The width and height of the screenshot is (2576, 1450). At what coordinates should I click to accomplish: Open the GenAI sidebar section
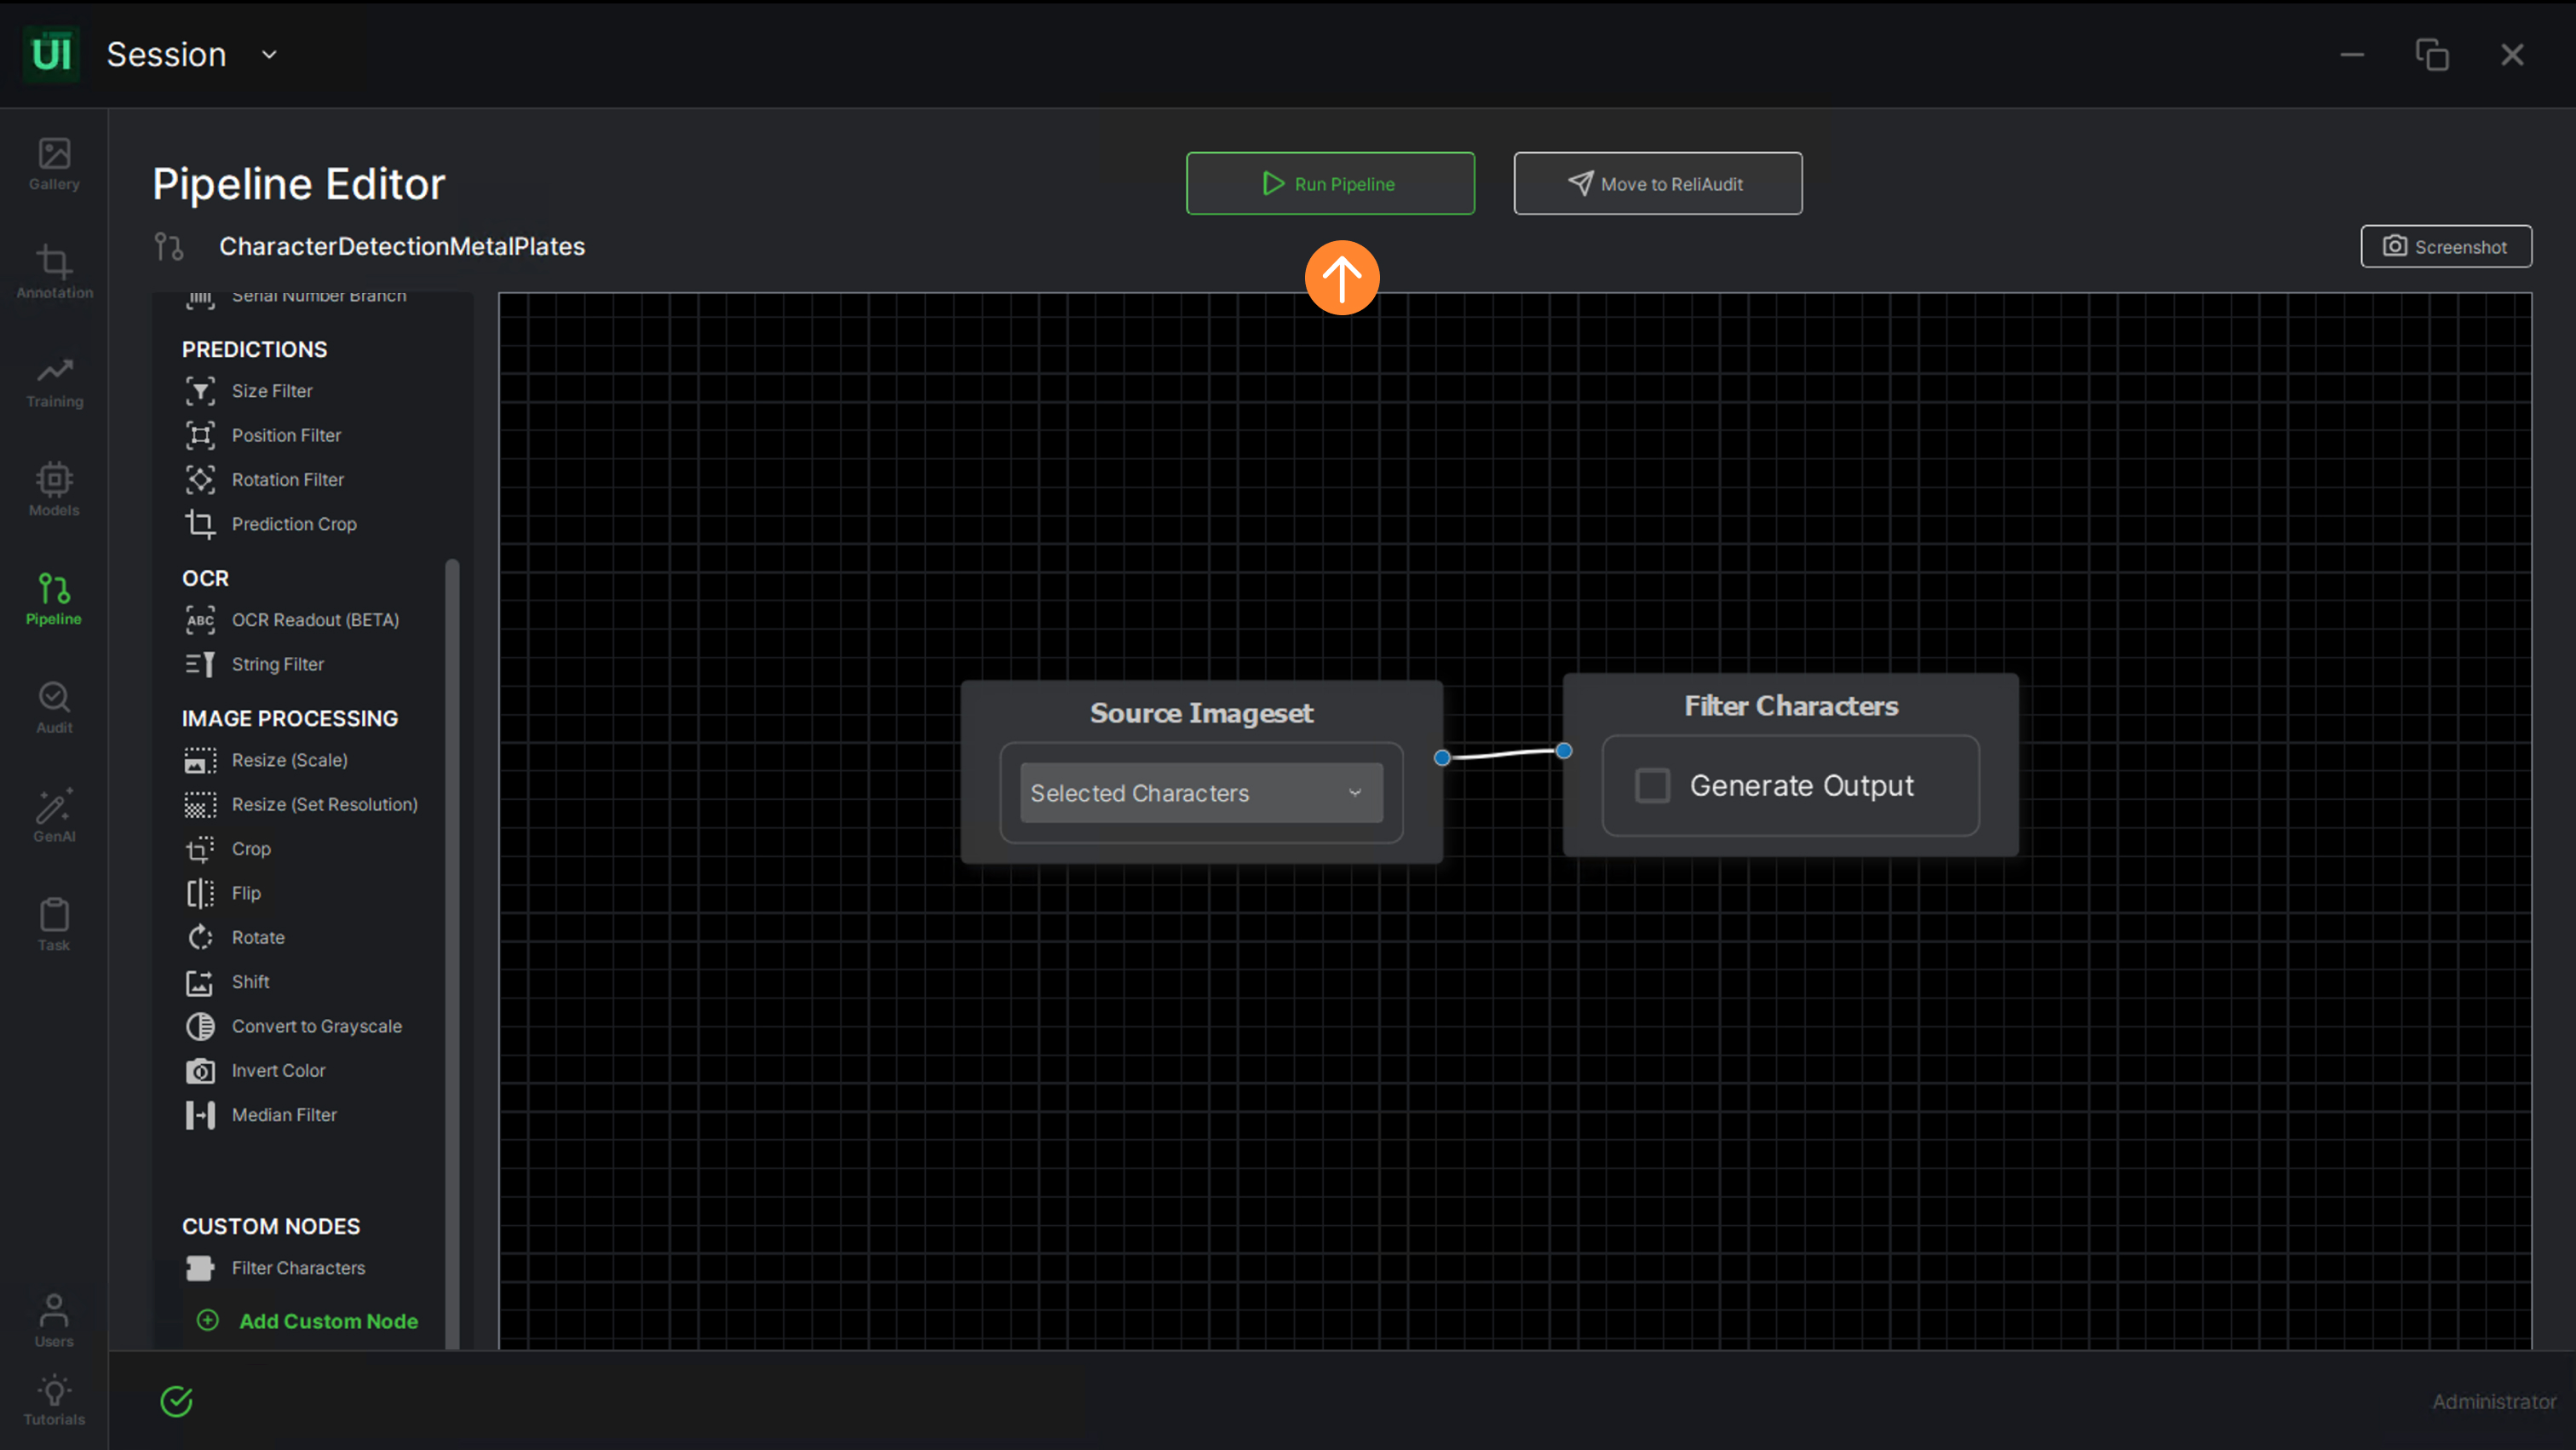coord(54,816)
